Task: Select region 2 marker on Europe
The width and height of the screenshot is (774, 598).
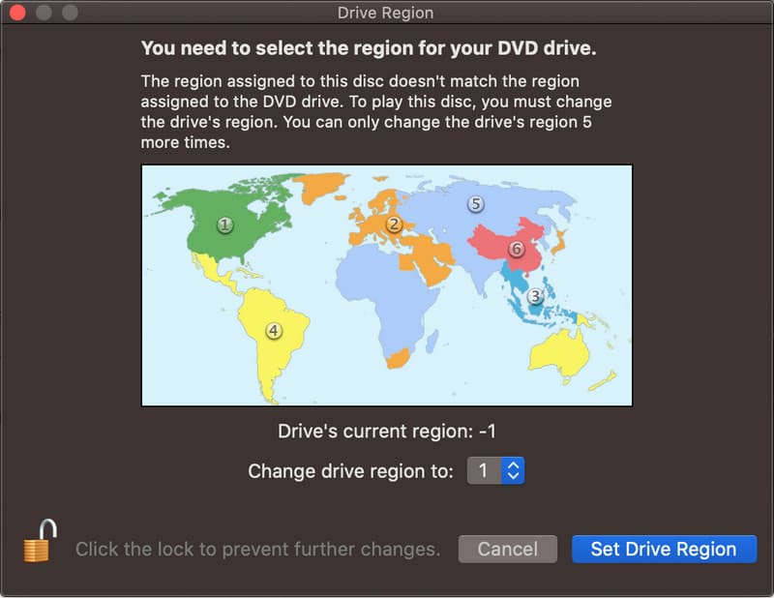Action: (x=394, y=224)
